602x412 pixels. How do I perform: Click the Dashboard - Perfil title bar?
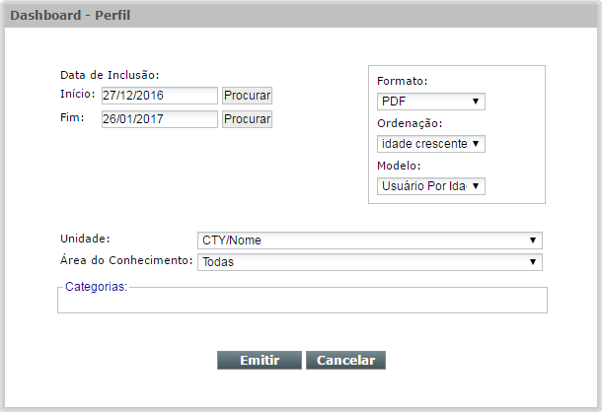301,16
